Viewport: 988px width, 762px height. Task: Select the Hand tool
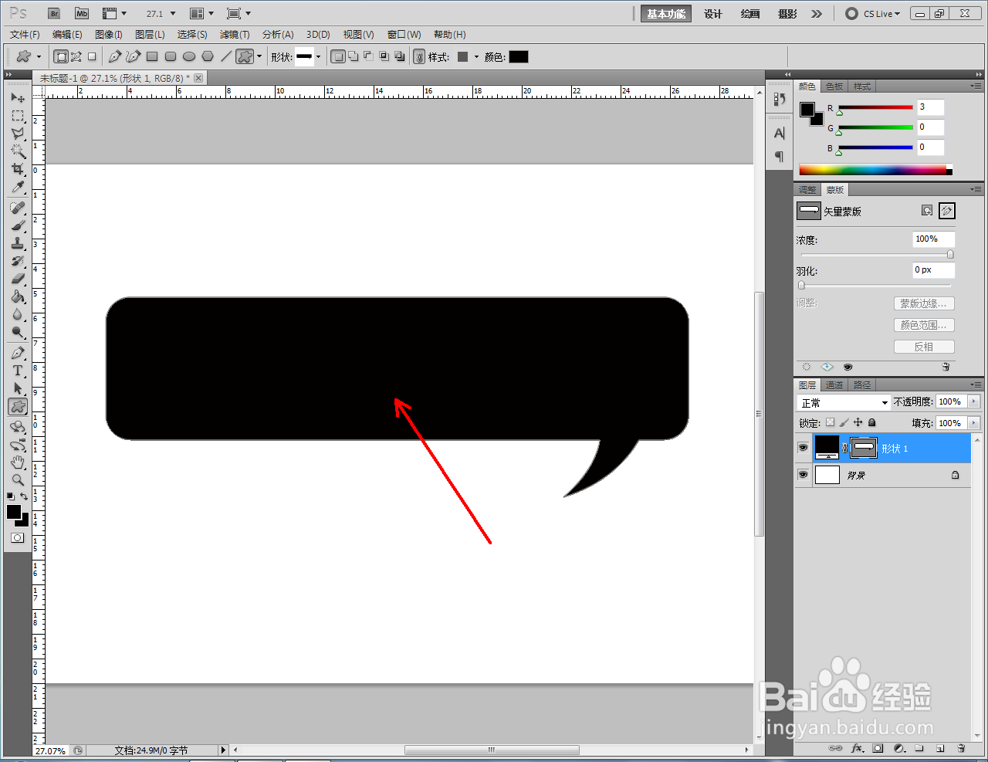[x=18, y=462]
